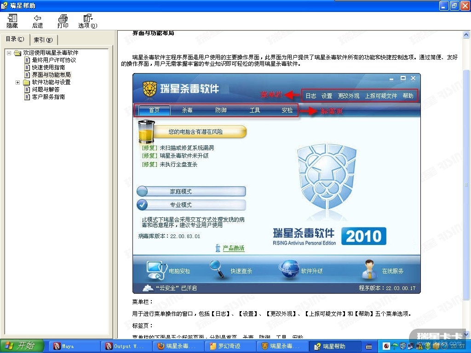Click 设置 in the pictured menu bar
471x353 pixels.
click(x=327, y=96)
